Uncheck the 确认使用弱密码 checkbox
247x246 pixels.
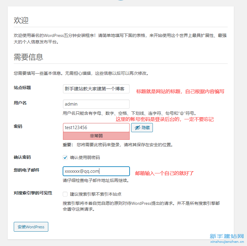(65, 157)
